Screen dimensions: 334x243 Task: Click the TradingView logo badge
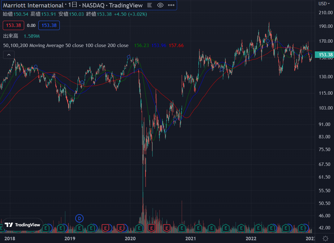click(x=23, y=225)
